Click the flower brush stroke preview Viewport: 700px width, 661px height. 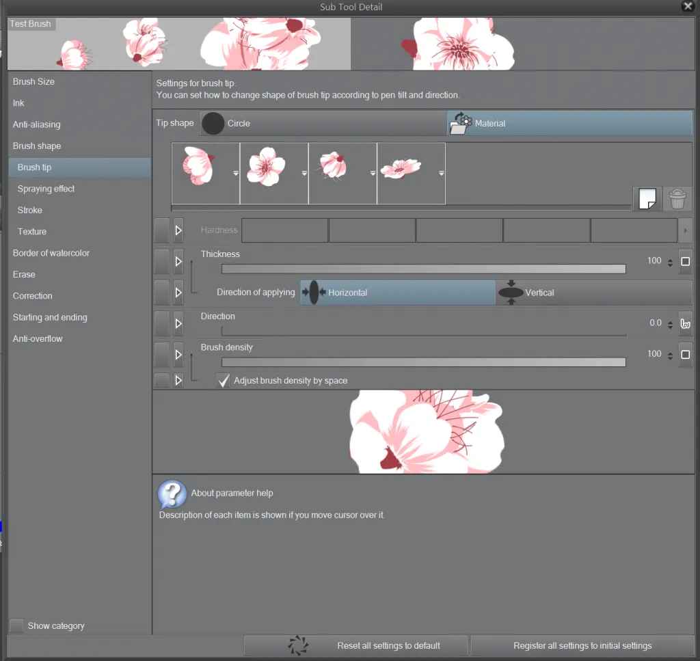pos(424,431)
